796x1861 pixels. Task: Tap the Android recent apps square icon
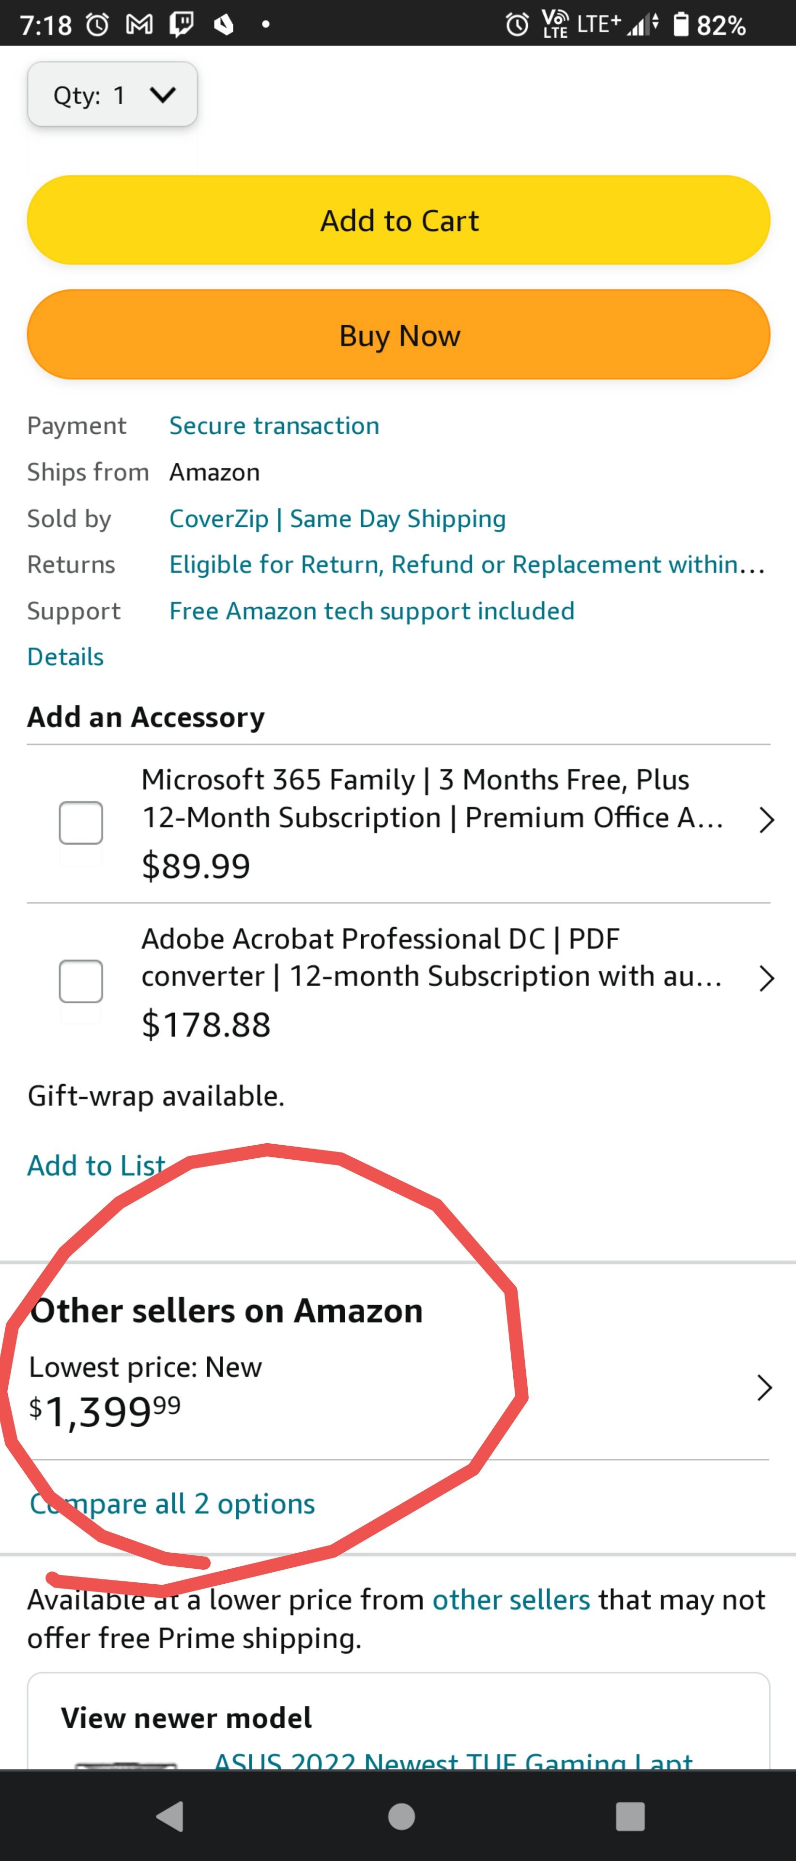pyautogui.click(x=630, y=1816)
